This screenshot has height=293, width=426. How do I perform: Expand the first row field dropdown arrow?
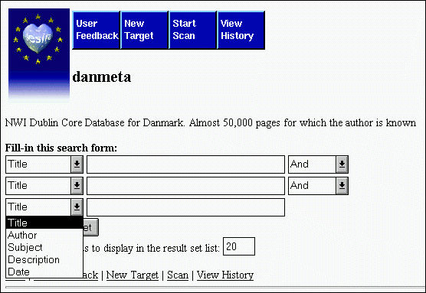tap(77, 164)
